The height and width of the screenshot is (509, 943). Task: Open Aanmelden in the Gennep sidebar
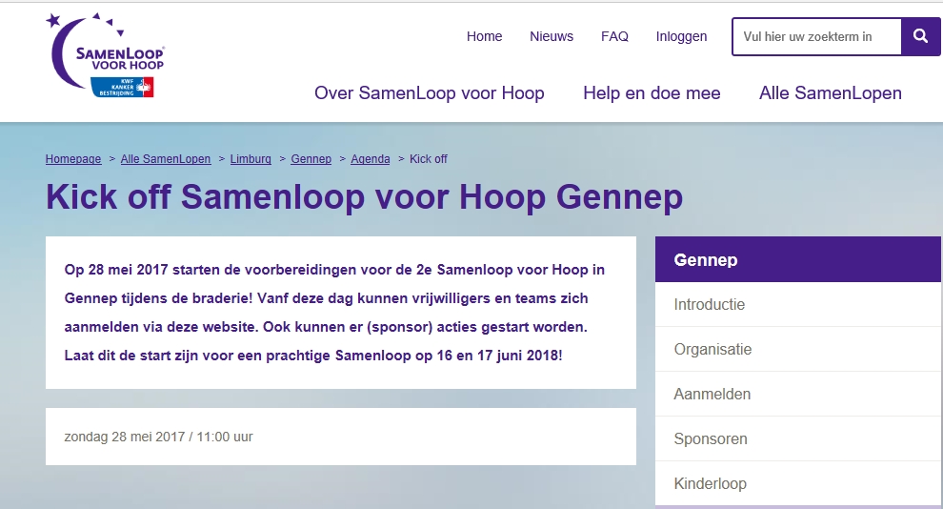tap(797, 394)
